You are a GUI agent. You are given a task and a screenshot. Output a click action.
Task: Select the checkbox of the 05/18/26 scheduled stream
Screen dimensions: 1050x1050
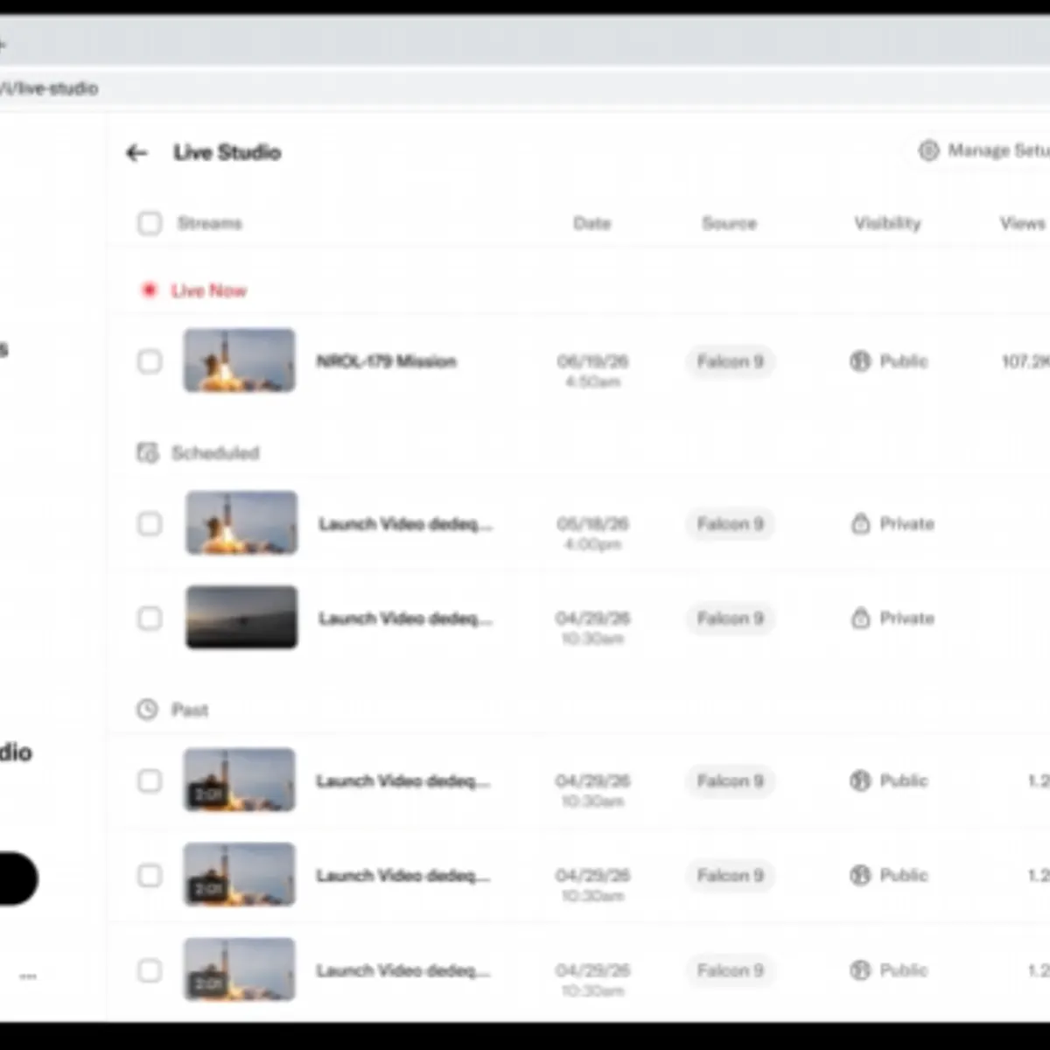pyautogui.click(x=150, y=523)
